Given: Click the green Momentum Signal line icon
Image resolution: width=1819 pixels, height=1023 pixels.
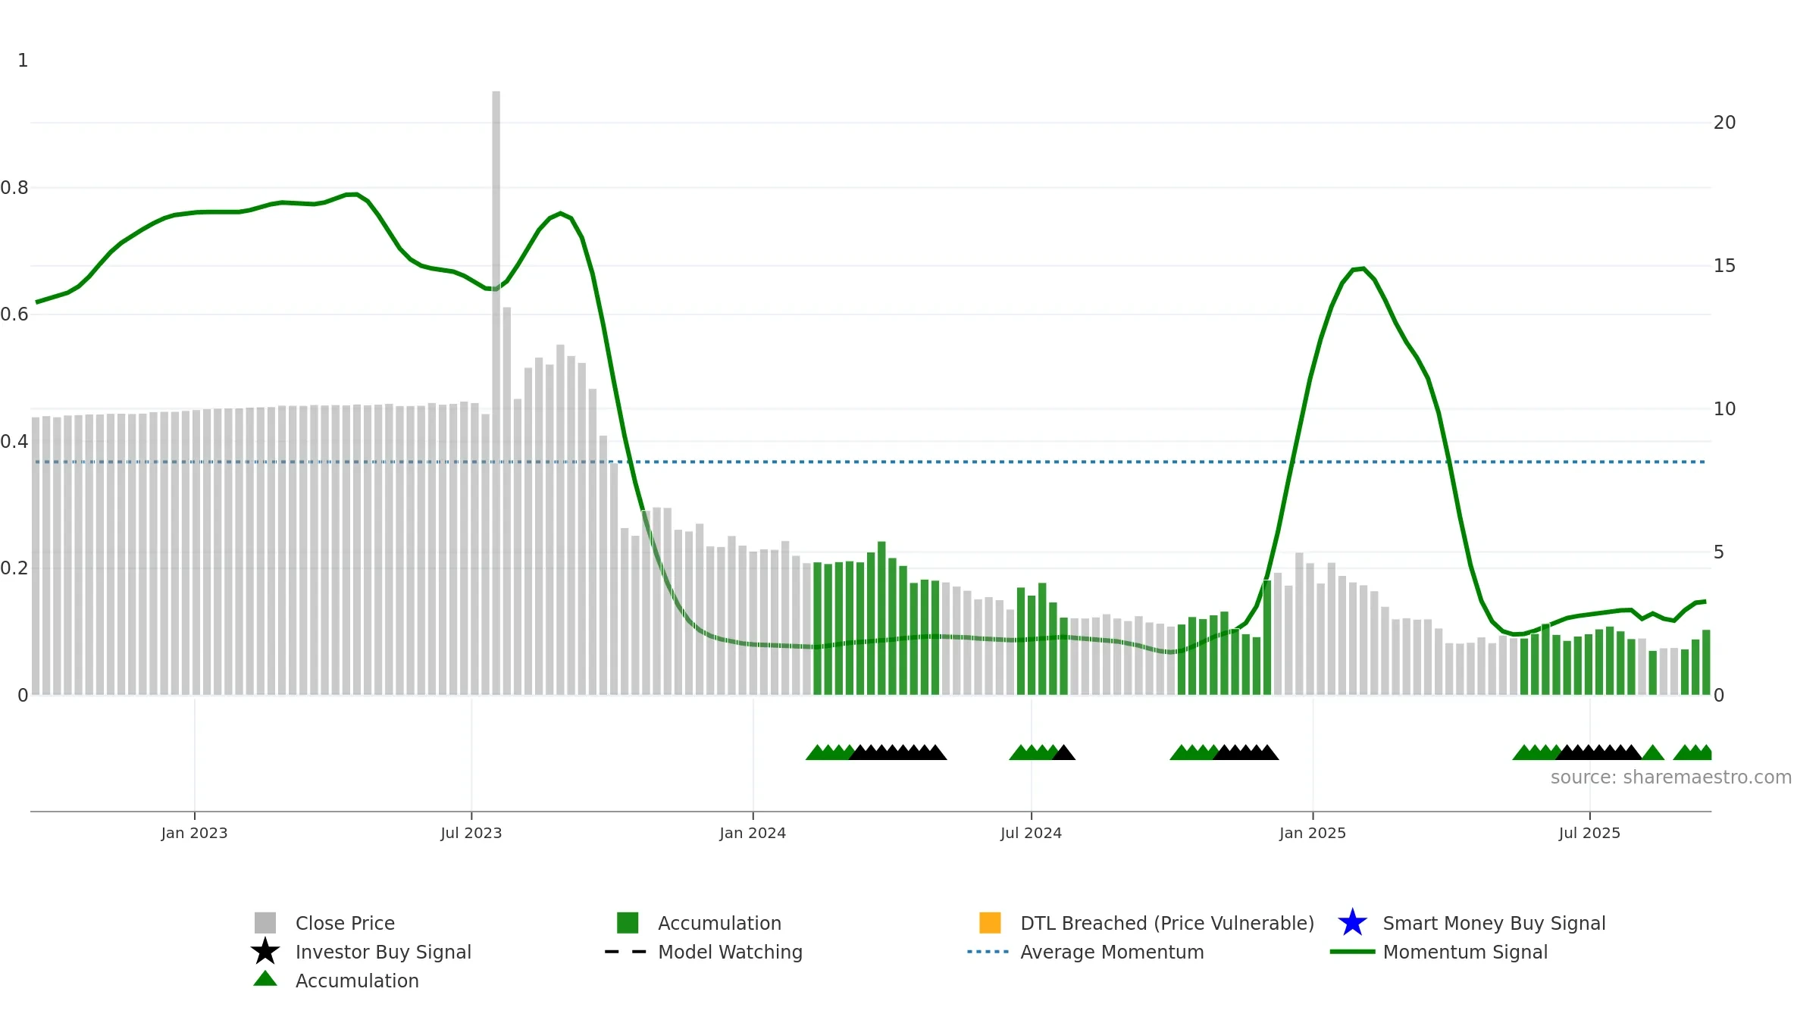Looking at the screenshot, I should pyautogui.click(x=1353, y=952).
